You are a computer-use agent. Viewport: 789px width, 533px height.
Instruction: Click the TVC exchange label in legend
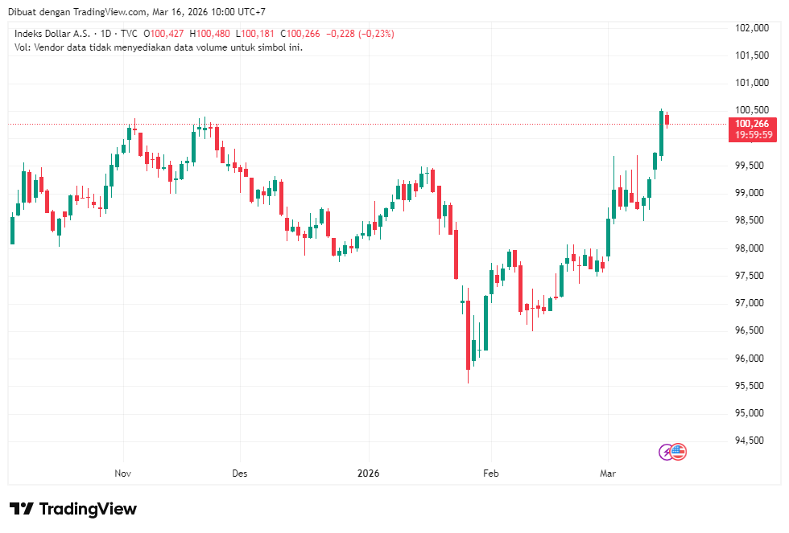pyautogui.click(x=129, y=34)
